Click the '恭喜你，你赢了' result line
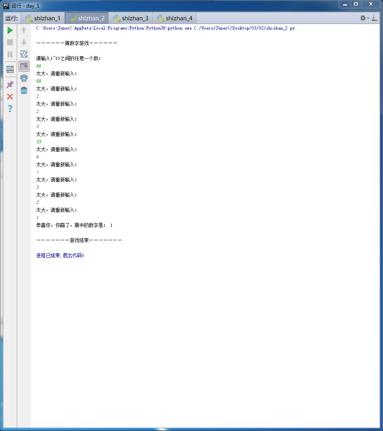 pyautogui.click(x=74, y=225)
